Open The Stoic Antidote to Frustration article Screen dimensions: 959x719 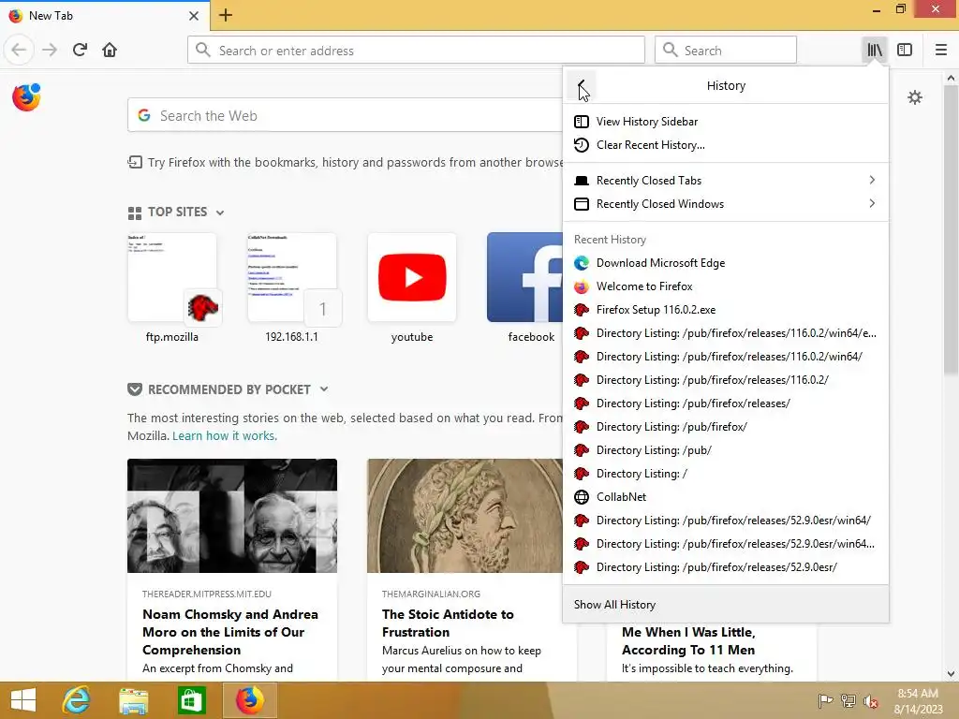[x=465, y=568]
